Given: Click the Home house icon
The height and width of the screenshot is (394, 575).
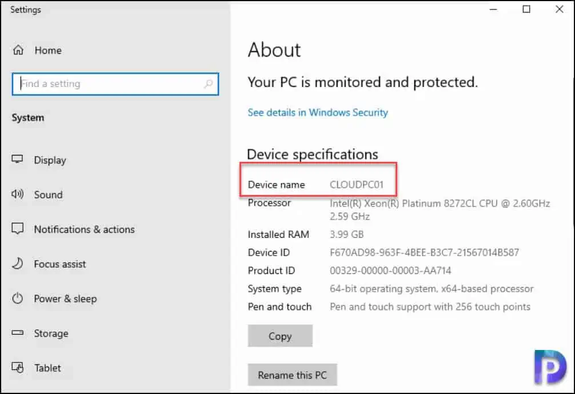Looking at the screenshot, I should tap(18, 50).
